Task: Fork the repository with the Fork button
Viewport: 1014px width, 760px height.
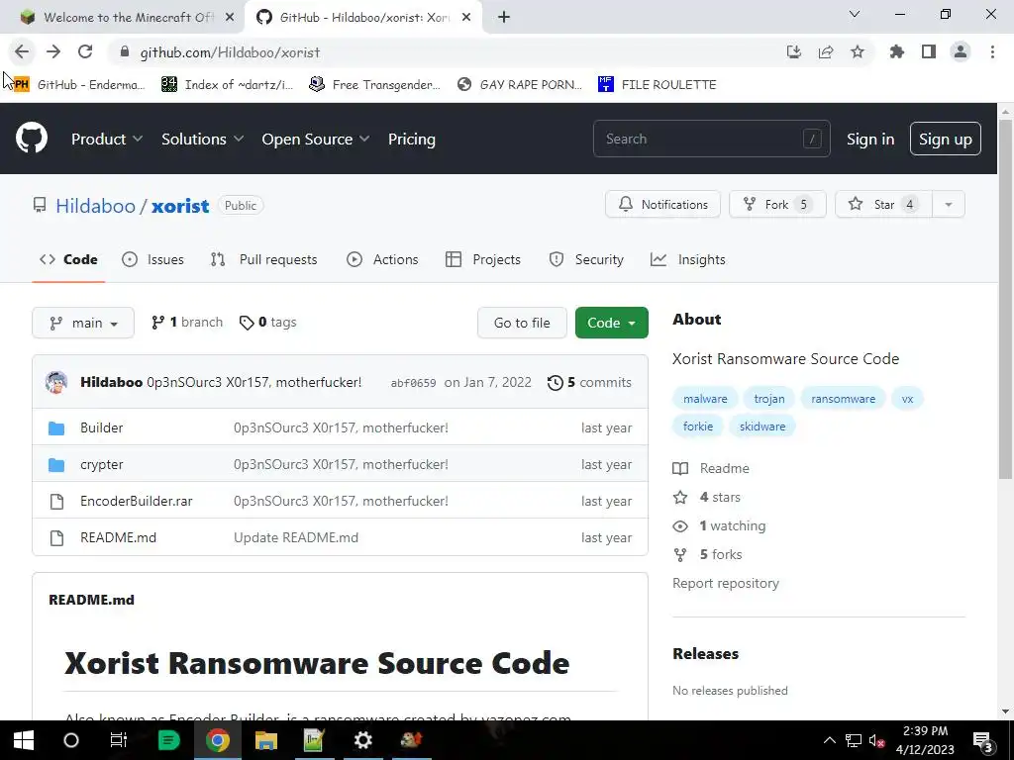Action: pyautogui.click(x=777, y=204)
